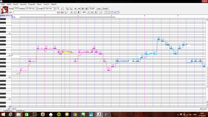Open the Search(S) menu
The width and height of the screenshot is (208, 117).
pos(23,4)
